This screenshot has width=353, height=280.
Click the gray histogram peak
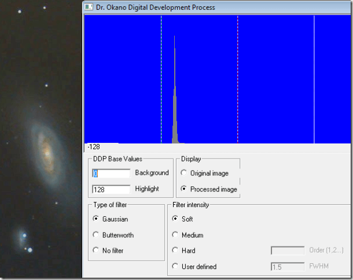[x=175, y=116]
